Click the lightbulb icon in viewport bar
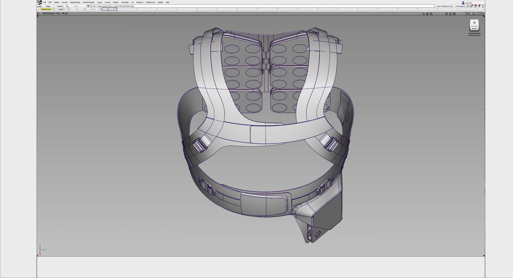The width and height of the screenshot is (513, 278). tap(423, 14)
